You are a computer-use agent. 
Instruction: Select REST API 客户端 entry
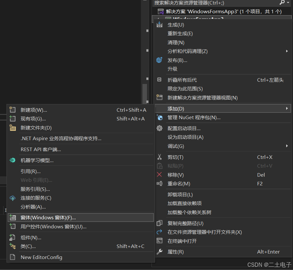[81, 149]
